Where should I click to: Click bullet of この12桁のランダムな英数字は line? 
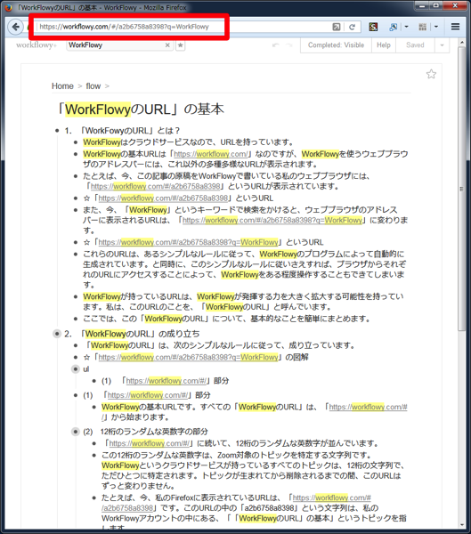click(x=93, y=456)
